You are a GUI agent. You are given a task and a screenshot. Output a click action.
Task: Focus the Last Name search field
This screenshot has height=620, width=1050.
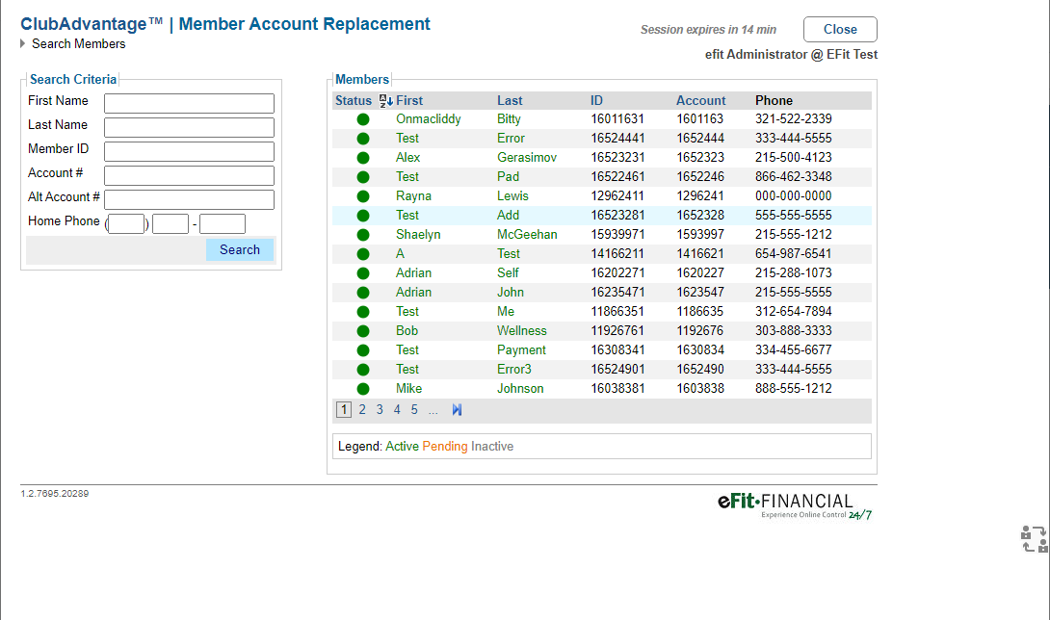(190, 127)
